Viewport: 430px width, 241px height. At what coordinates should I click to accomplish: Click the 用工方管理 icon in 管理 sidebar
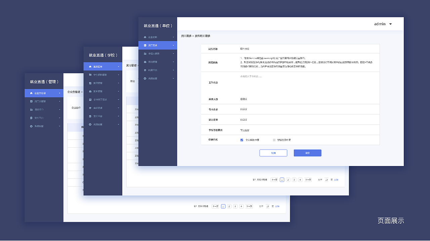tap(31, 101)
